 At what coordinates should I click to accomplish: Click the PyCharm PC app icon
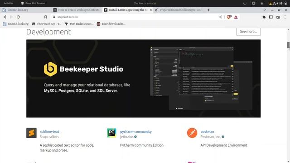112,133
